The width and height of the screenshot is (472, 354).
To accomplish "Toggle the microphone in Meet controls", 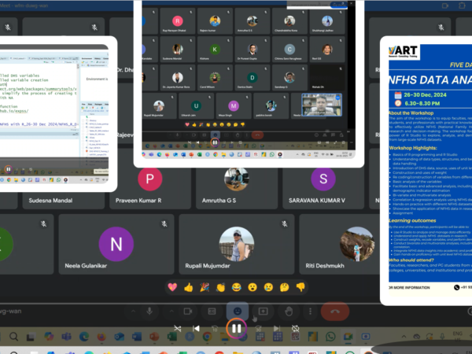I will [149, 312].
